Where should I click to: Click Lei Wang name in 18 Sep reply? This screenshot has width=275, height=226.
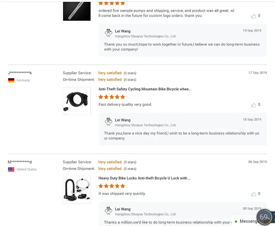pyautogui.click(x=122, y=120)
